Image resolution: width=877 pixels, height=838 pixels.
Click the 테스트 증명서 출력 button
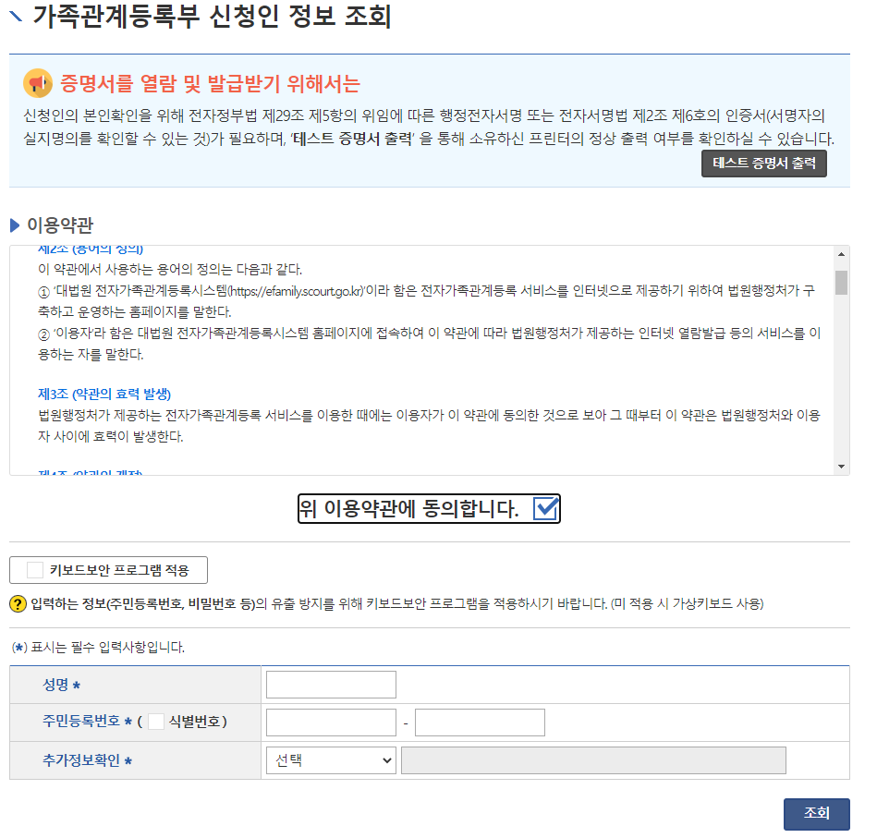(764, 164)
